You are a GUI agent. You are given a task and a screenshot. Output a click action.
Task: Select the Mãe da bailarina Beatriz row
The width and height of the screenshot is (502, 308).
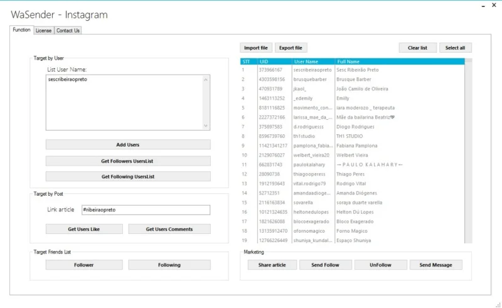pos(352,117)
